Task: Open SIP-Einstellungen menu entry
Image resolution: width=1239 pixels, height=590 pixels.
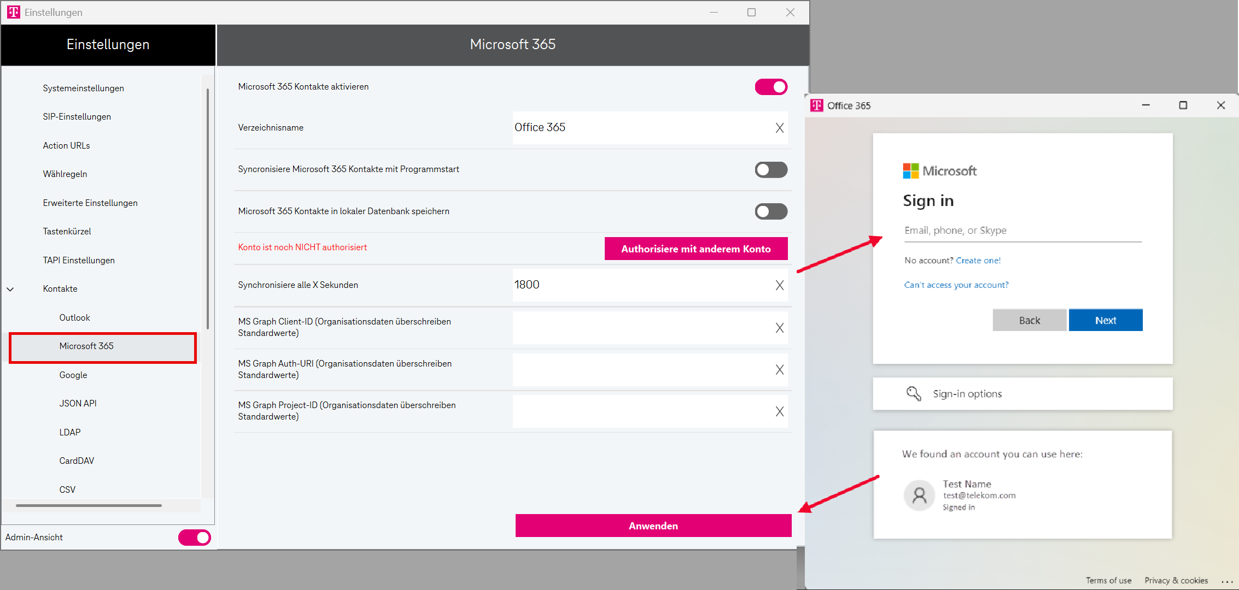Action: (x=77, y=117)
